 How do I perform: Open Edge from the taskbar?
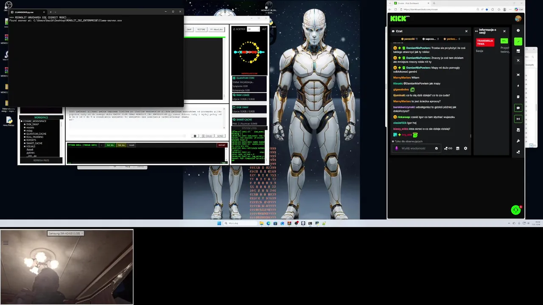click(268, 223)
